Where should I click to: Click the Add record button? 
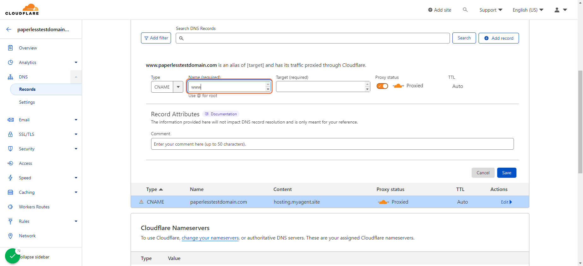(x=499, y=38)
